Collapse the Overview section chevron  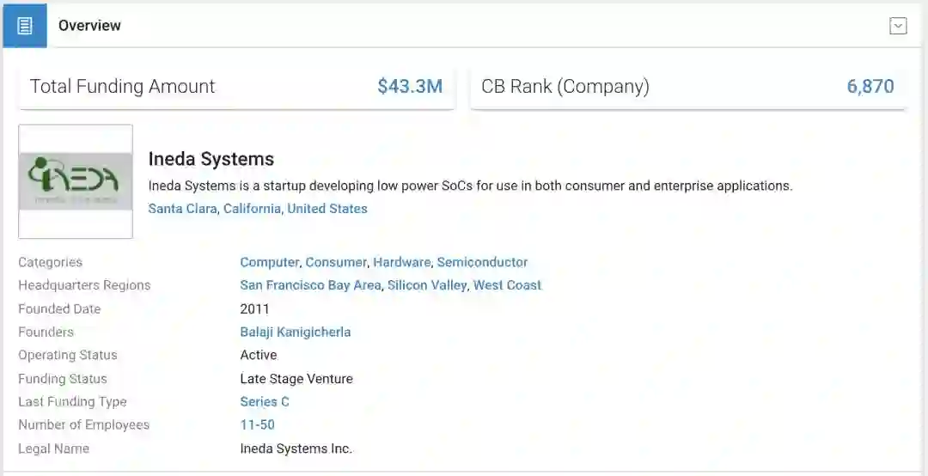click(x=898, y=26)
